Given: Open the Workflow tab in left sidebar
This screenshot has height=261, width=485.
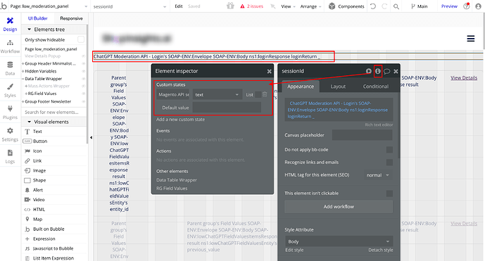Looking at the screenshot, I should click(10, 46).
